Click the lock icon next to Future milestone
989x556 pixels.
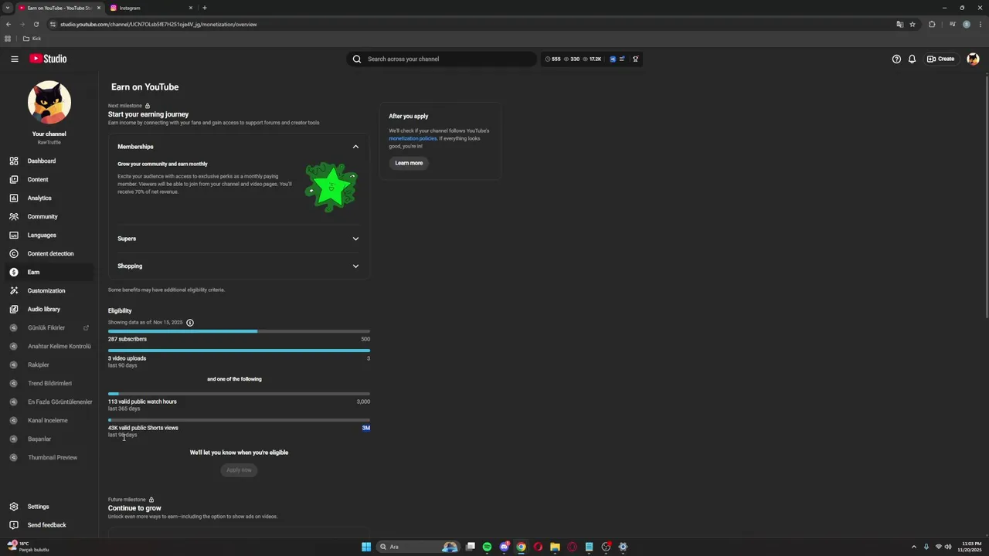click(x=151, y=500)
